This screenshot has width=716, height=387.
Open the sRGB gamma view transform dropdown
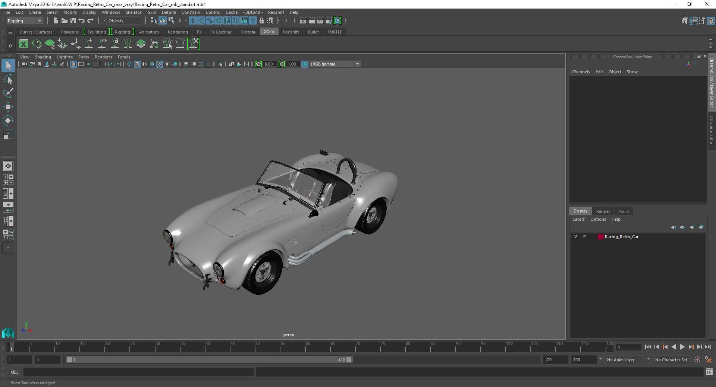click(x=335, y=64)
